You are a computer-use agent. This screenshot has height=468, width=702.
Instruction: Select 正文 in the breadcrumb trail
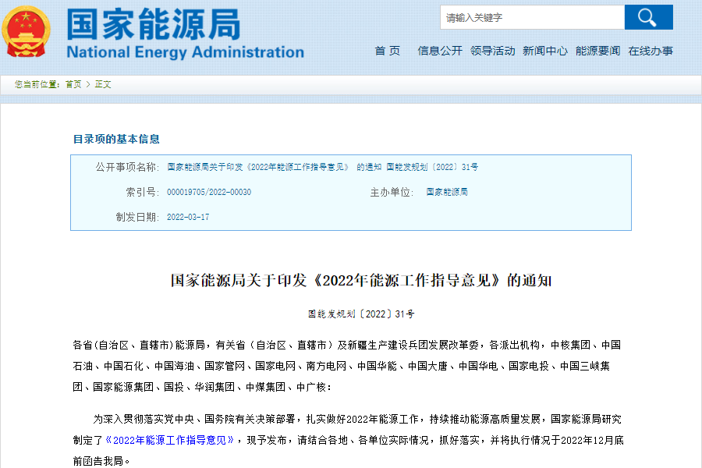coord(104,84)
